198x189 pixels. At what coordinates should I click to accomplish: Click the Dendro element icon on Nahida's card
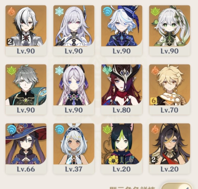tap(155, 11)
